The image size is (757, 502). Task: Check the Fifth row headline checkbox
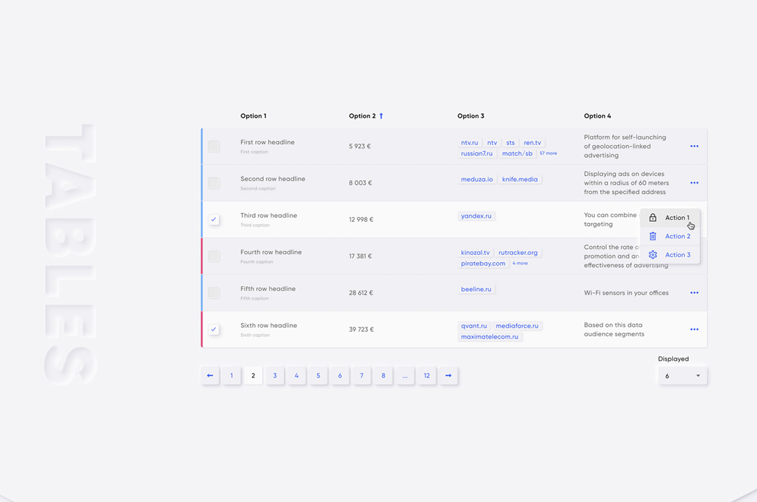214,293
